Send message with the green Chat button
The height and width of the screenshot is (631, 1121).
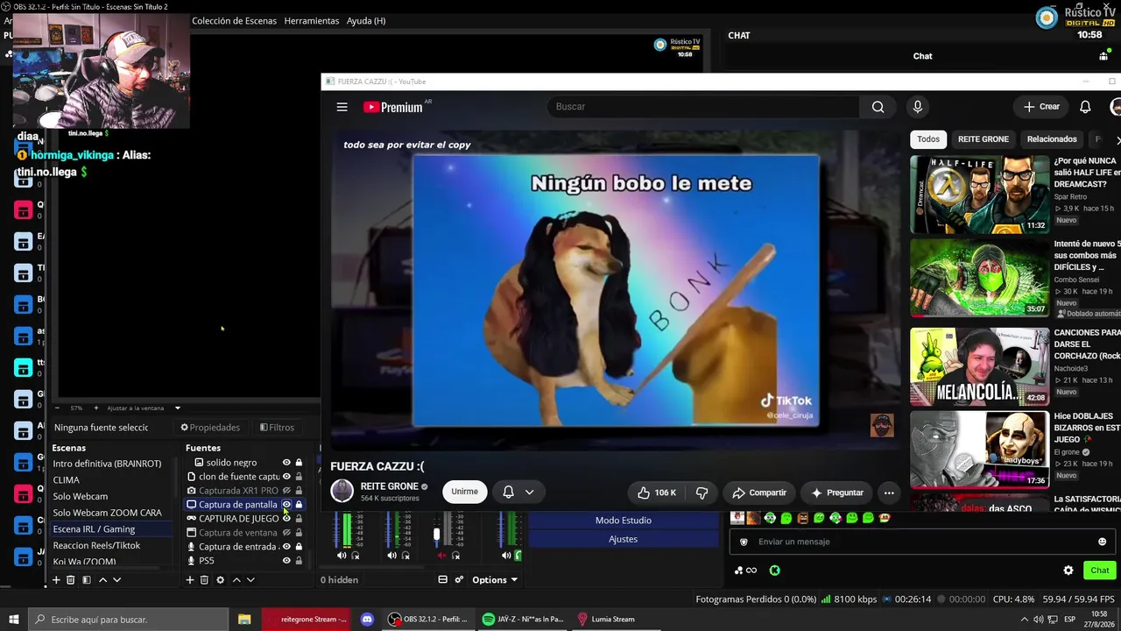1100,571
